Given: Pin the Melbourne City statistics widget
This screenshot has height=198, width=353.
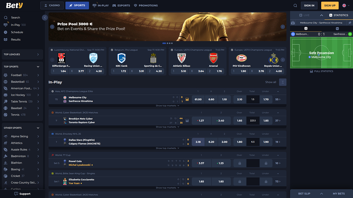Looking at the screenshot, I should [x=349, y=23].
